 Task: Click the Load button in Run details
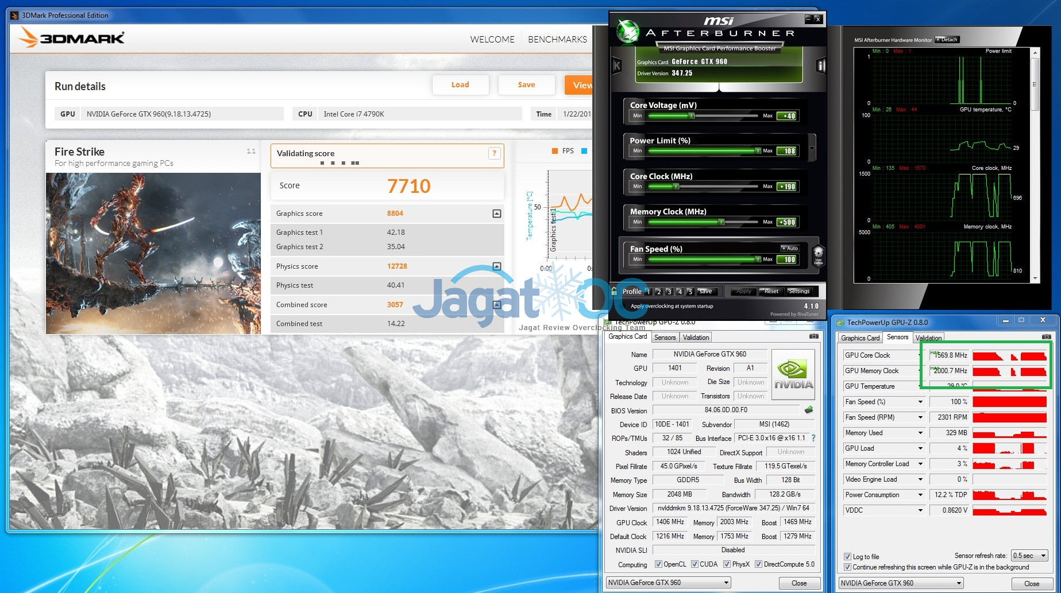(460, 85)
